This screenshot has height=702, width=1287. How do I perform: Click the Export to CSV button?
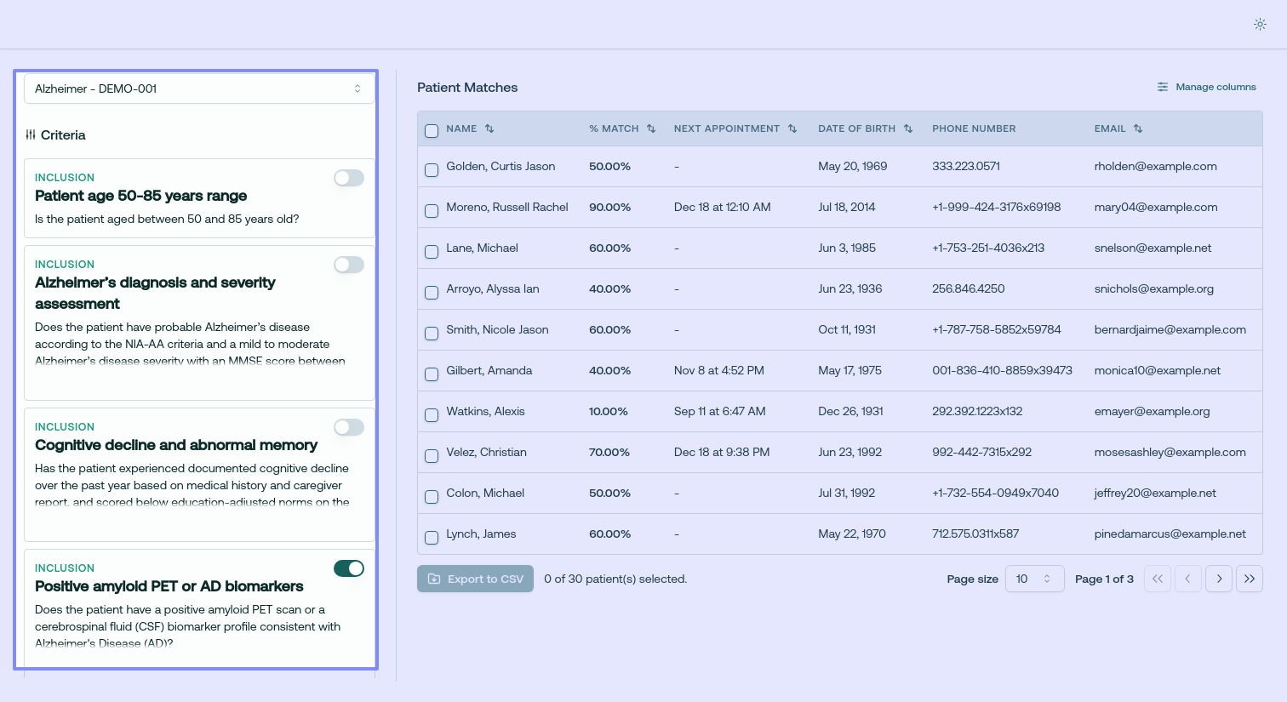click(475, 579)
